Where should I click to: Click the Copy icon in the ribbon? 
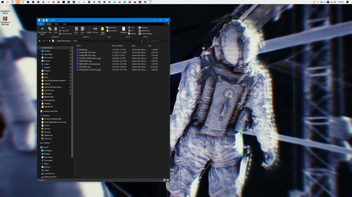[x=50, y=30]
